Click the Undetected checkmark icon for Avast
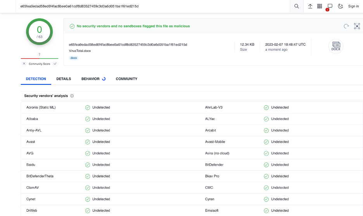This screenshot has height=216, width=363. pos(88,142)
